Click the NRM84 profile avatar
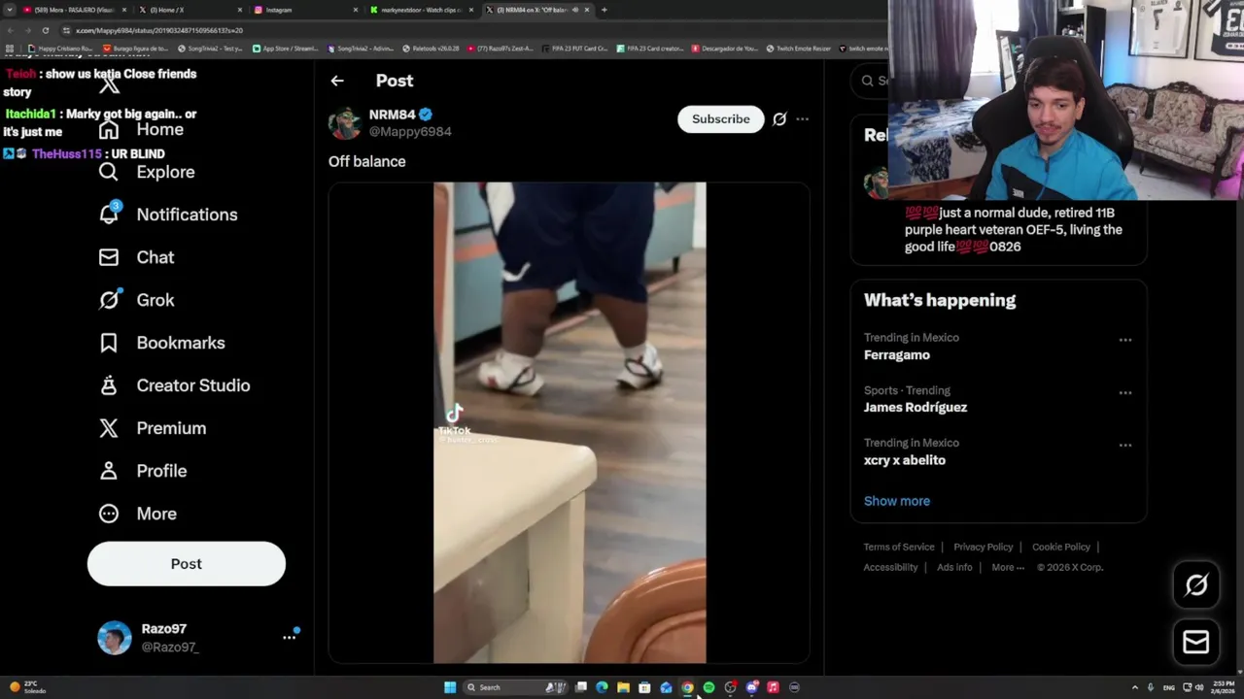The height and width of the screenshot is (699, 1244). pos(345,123)
